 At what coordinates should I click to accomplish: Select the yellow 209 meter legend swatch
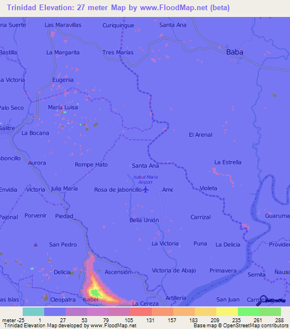(227, 311)
